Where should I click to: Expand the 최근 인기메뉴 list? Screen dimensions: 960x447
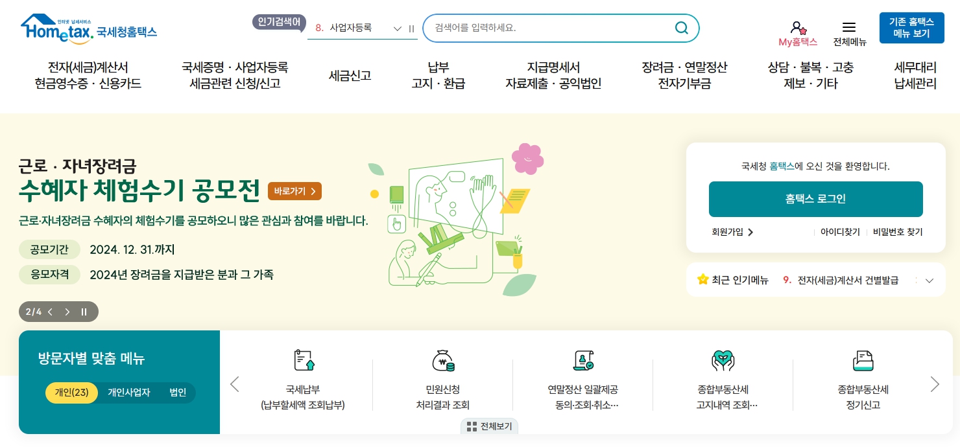[930, 281]
